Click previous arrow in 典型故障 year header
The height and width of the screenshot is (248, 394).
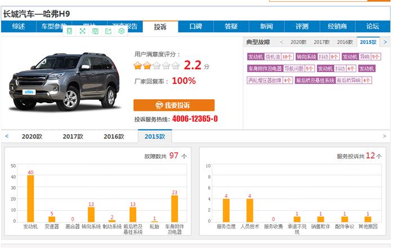pos(281,42)
